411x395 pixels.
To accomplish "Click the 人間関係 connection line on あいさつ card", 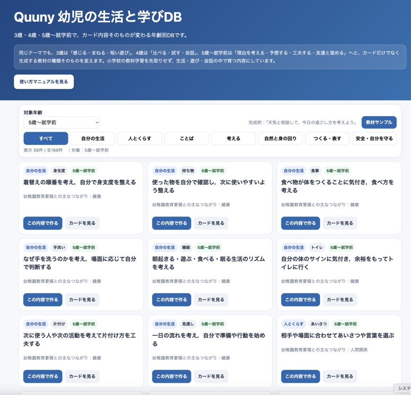I will [324, 350].
